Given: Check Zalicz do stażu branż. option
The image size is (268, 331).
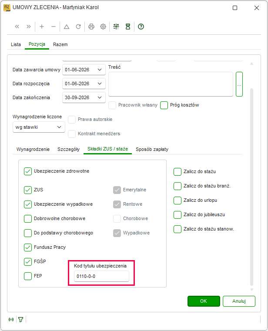Looking at the screenshot, I should pyautogui.click(x=178, y=186).
